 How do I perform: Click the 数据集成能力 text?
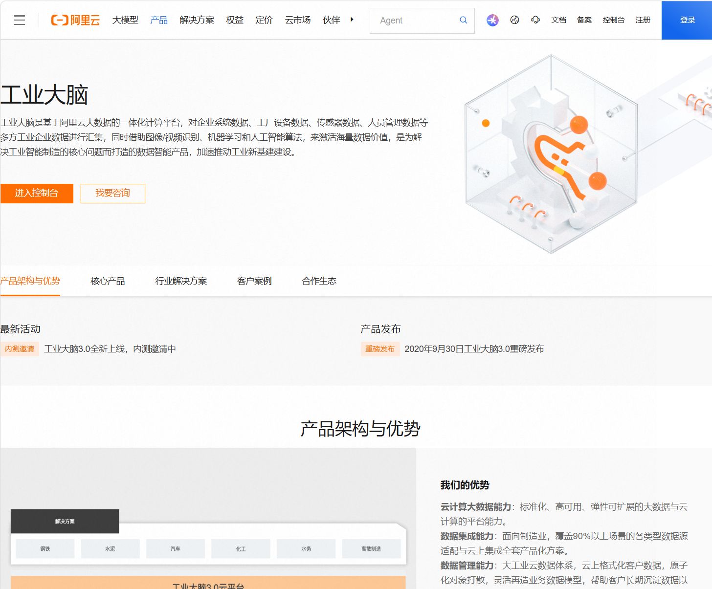pyautogui.click(x=467, y=536)
